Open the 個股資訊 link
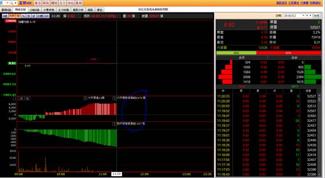This screenshot has width=325, height=178. tap(282, 3)
